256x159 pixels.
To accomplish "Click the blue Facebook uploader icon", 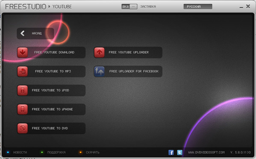I will point(99,71).
